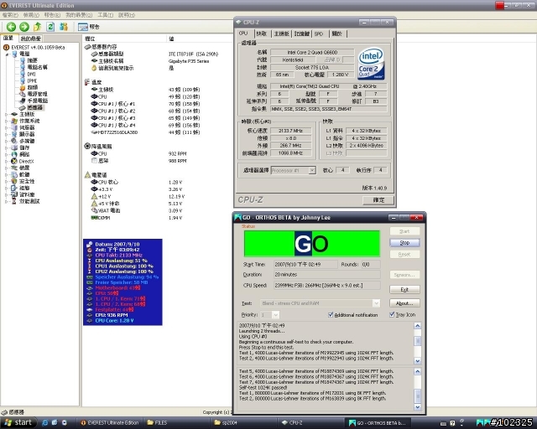
Task: Open the Test blend dropdown in ORTHOS
Action: pyautogui.click(x=376, y=303)
